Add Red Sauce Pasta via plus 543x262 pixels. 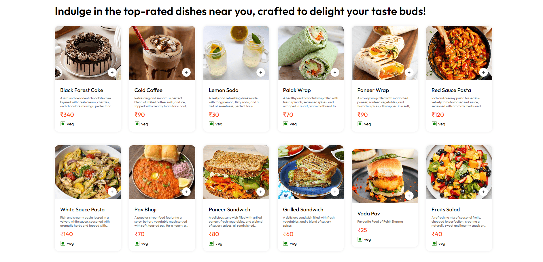click(x=483, y=72)
